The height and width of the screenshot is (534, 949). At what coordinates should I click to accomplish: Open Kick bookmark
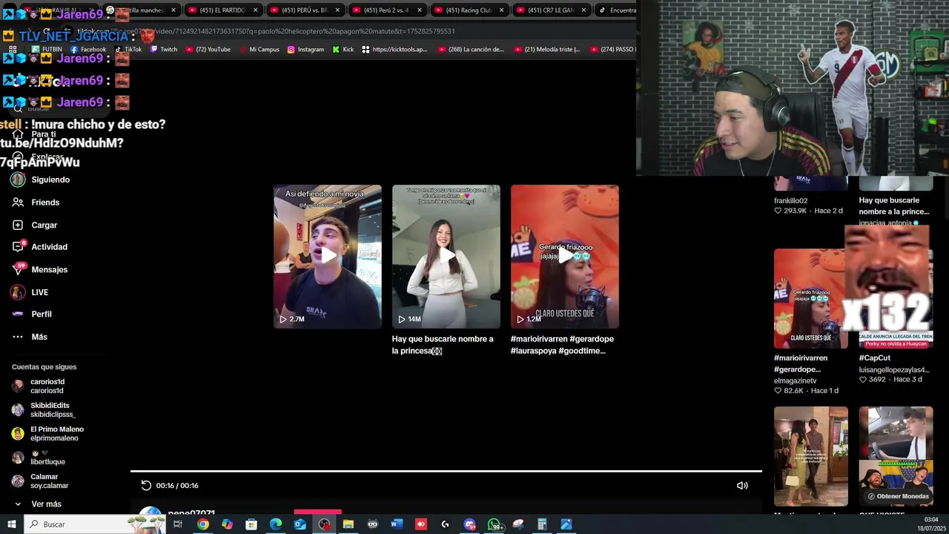pos(343,50)
